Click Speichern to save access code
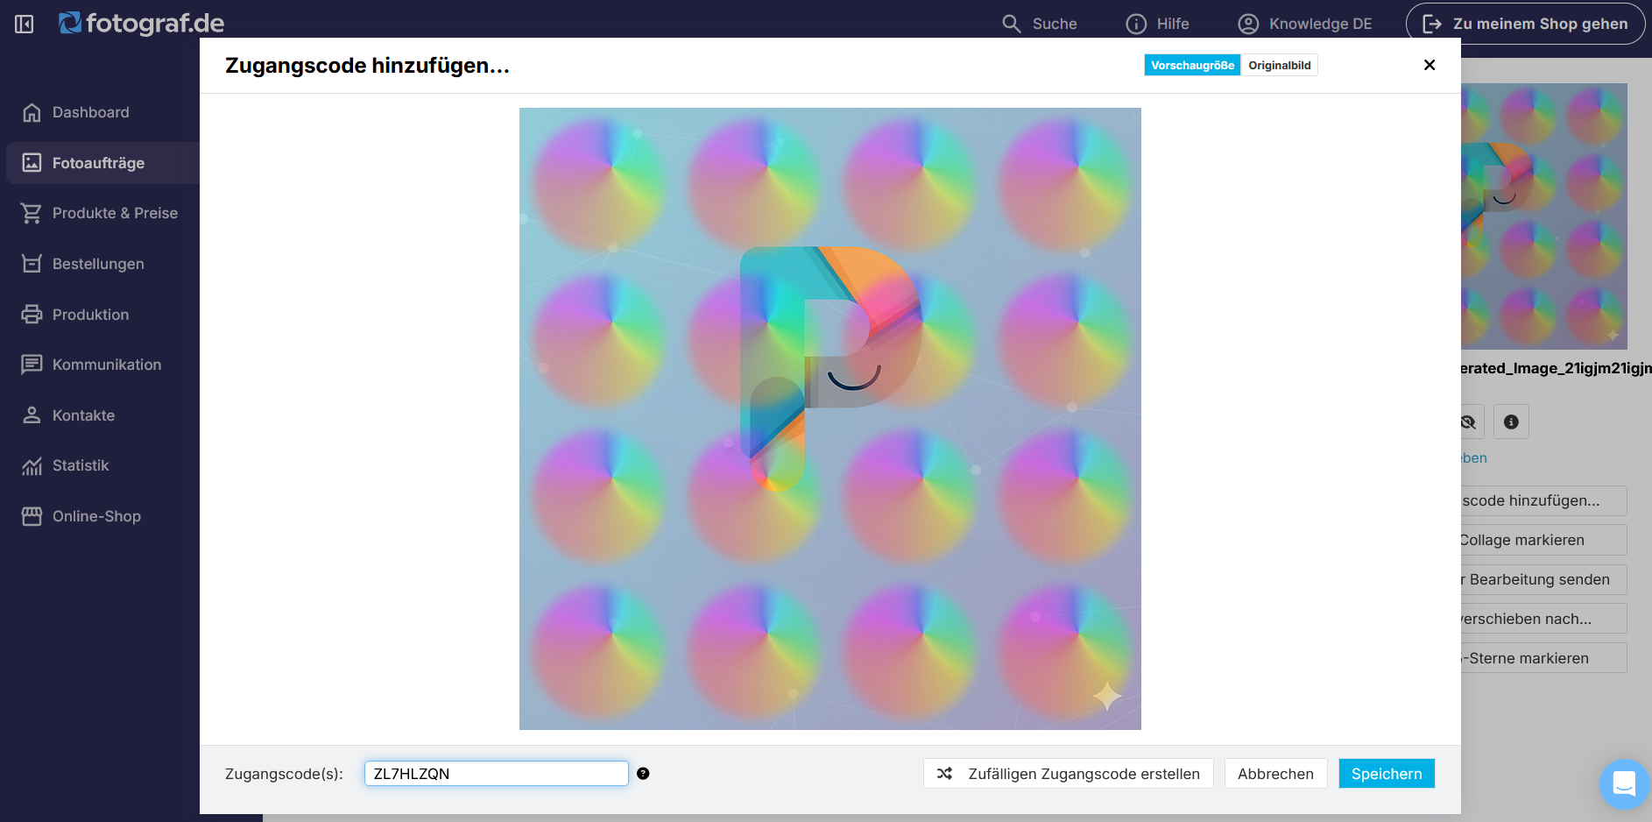This screenshot has height=822, width=1652. (1387, 774)
